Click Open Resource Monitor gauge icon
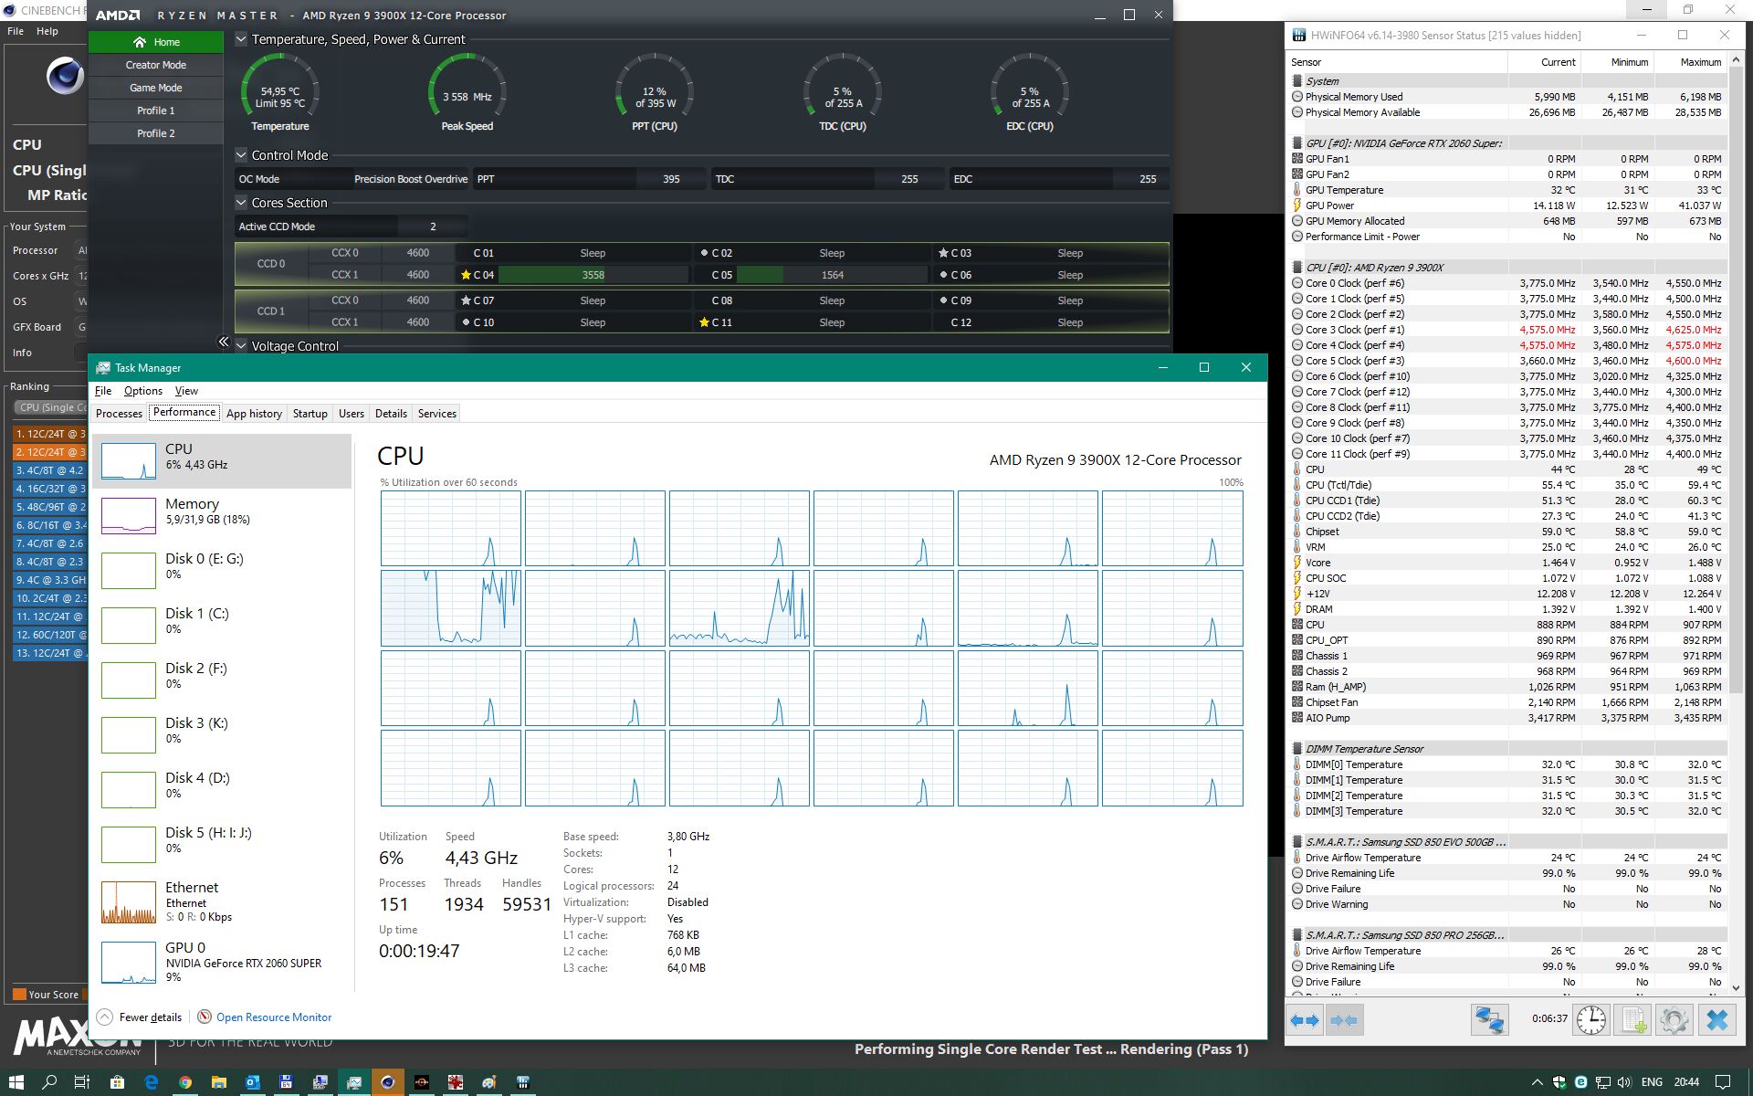 205,1017
